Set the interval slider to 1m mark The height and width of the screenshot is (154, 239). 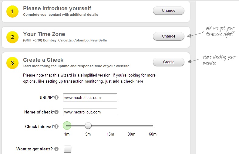tap(67, 126)
